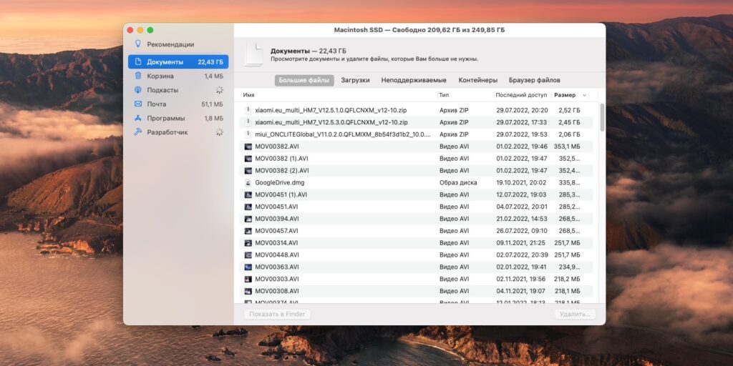
Task: Sort by the Размер column header
Action: pos(565,95)
